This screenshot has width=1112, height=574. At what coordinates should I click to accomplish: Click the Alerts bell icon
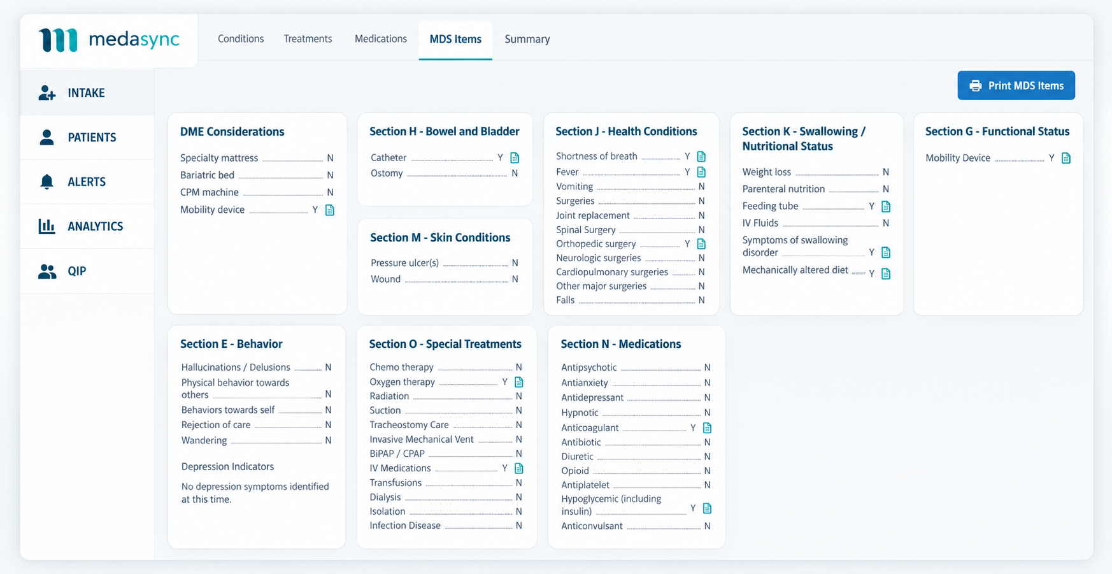(46, 182)
